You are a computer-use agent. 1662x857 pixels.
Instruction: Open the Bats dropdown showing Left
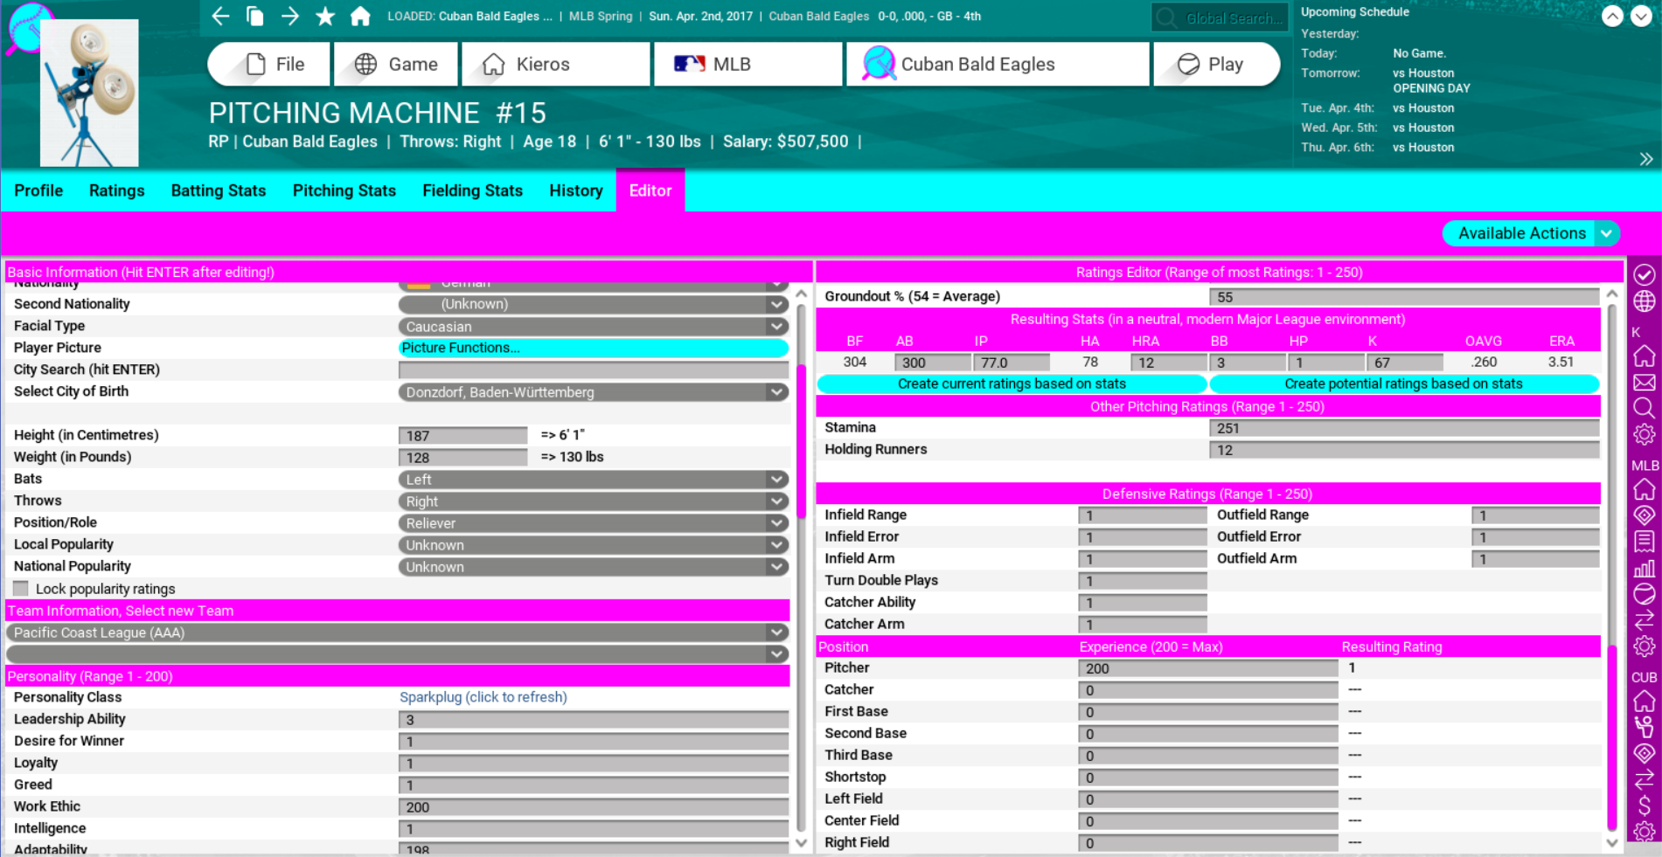tap(594, 480)
